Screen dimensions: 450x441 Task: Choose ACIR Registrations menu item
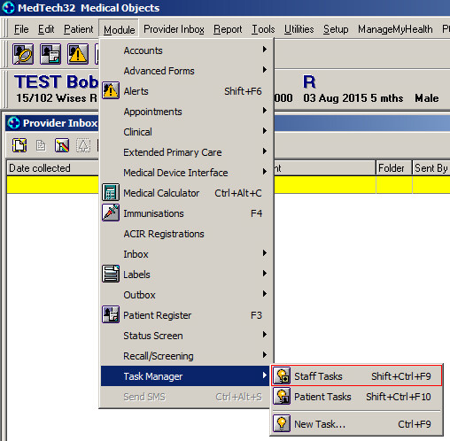click(x=187, y=234)
